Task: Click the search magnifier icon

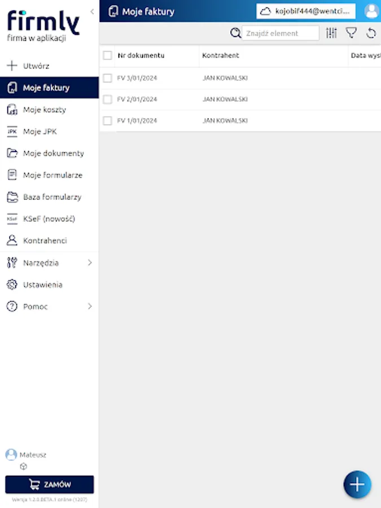Action: point(235,33)
